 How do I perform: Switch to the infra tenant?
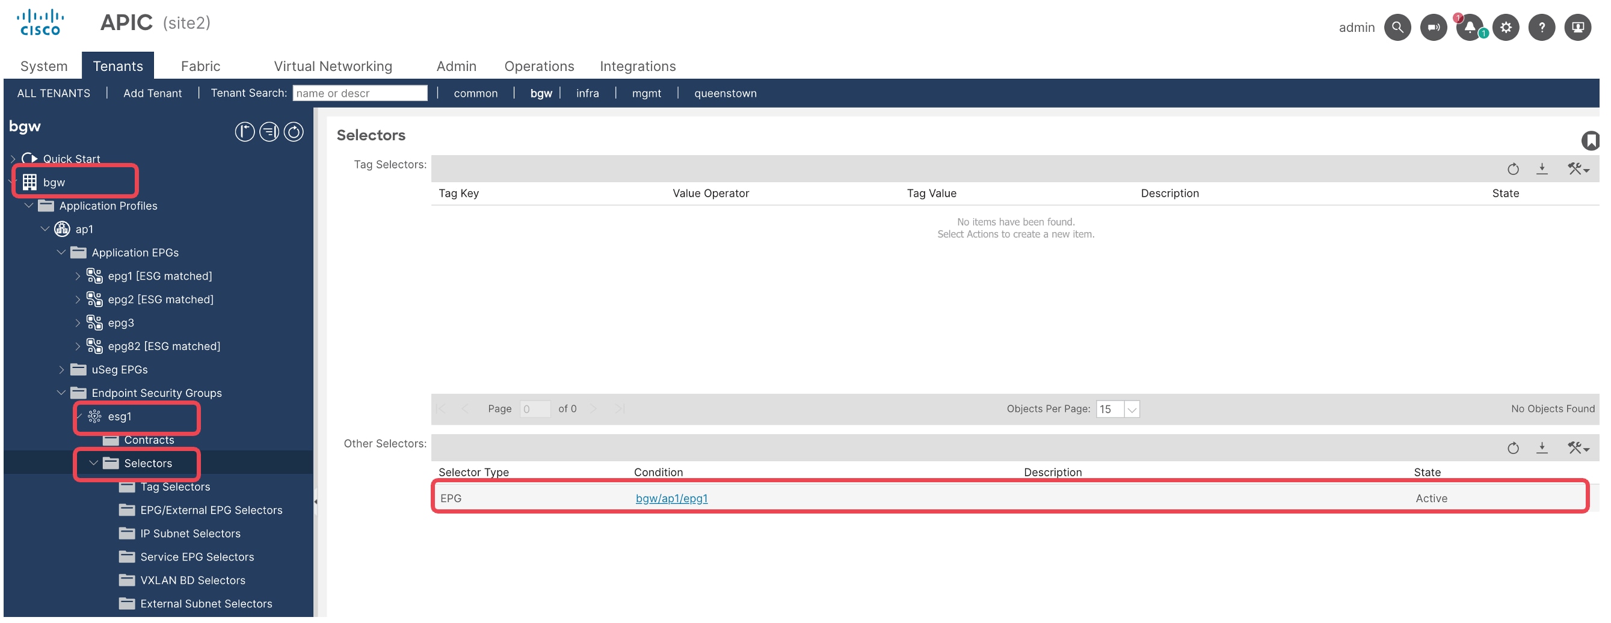point(587,93)
